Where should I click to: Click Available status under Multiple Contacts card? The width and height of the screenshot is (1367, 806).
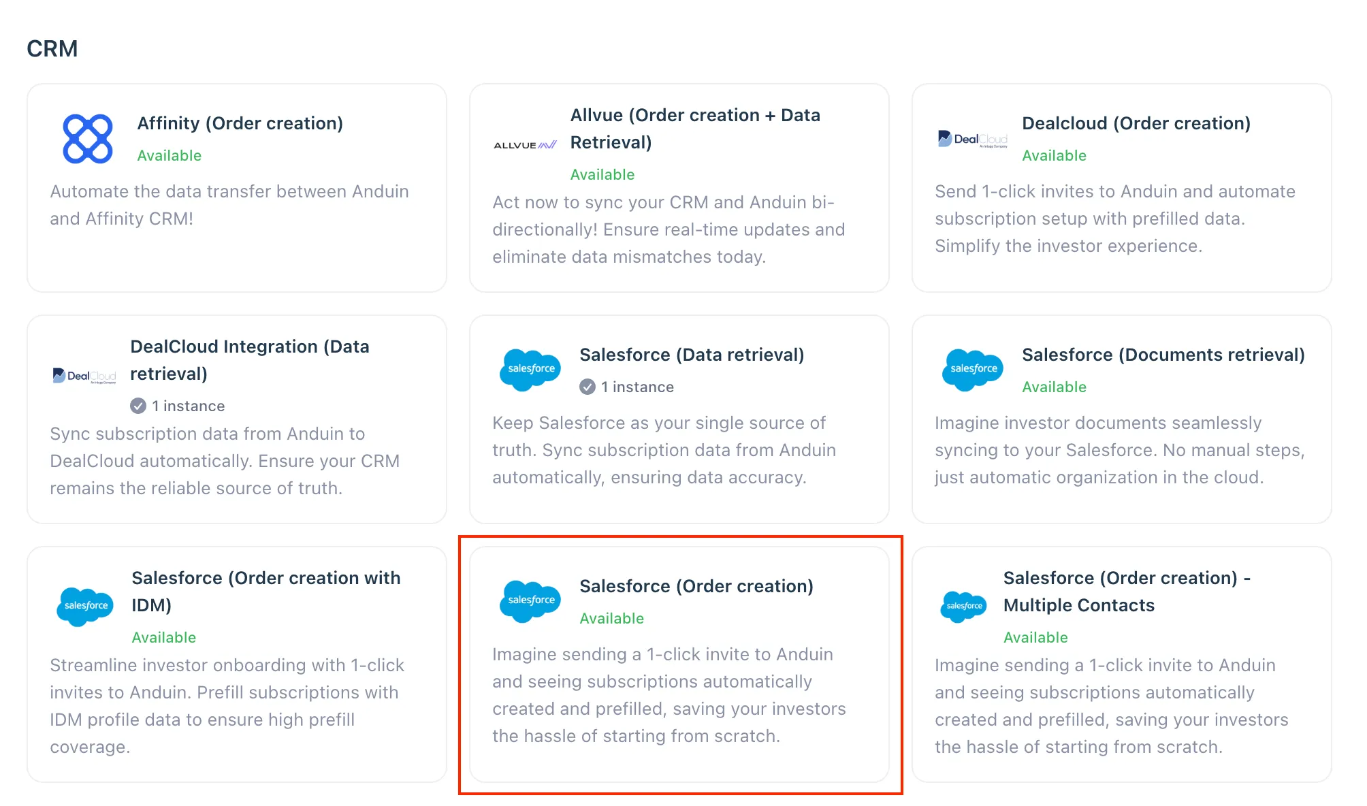click(1036, 637)
